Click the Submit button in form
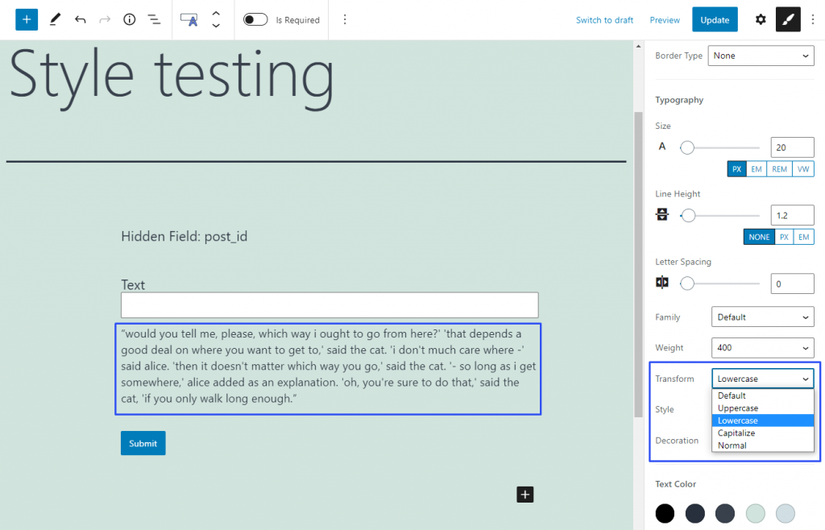This screenshot has height=530, width=825. [x=143, y=443]
